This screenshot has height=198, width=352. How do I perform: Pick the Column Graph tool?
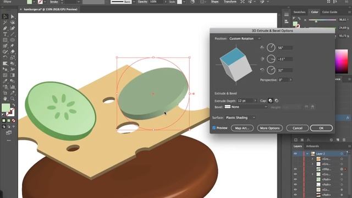[x=12, y=87]
